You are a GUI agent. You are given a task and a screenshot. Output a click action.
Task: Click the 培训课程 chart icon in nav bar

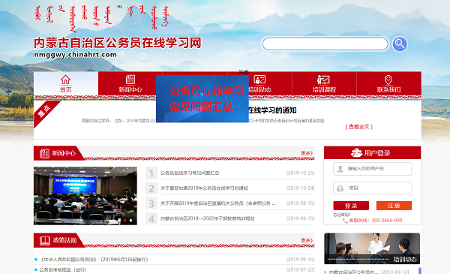323,80
